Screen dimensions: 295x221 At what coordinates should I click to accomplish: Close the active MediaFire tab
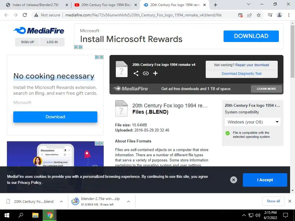pos(205,5)
